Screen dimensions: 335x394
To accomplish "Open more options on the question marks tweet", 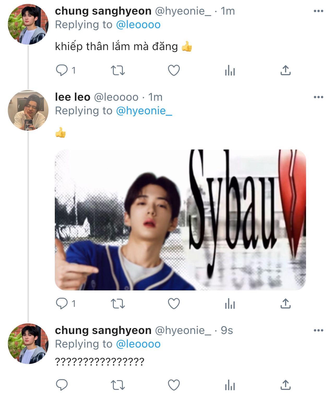I will point(318,331).
